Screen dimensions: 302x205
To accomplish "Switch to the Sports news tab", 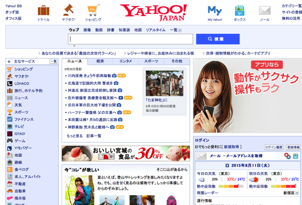I will point(151,61).
